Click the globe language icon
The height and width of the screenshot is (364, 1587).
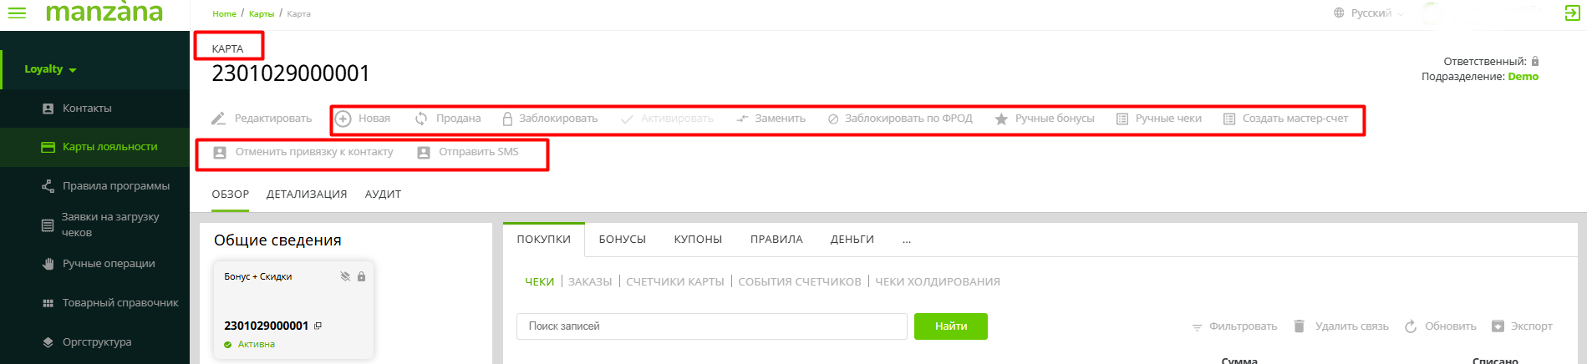(1339, 13)
